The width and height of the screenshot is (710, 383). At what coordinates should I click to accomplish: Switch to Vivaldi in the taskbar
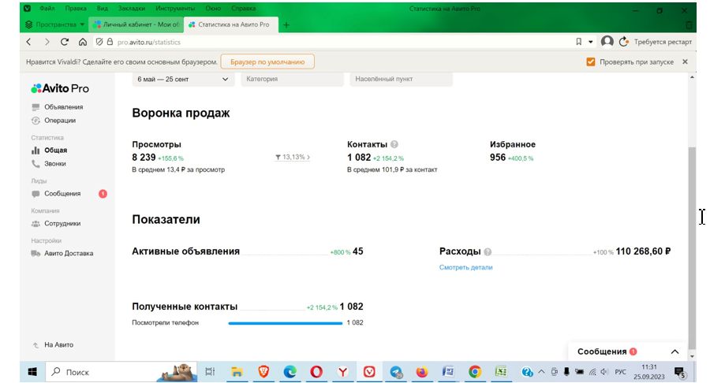coord(369,372)
